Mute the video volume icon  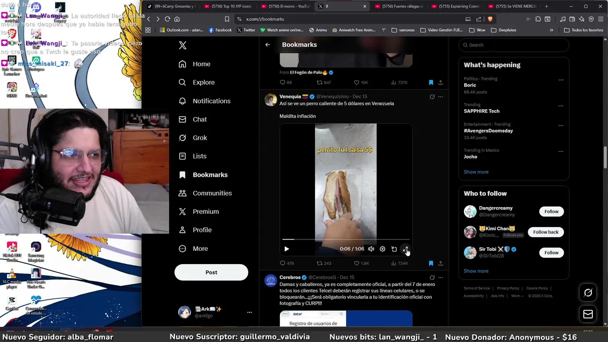[371, 249]
